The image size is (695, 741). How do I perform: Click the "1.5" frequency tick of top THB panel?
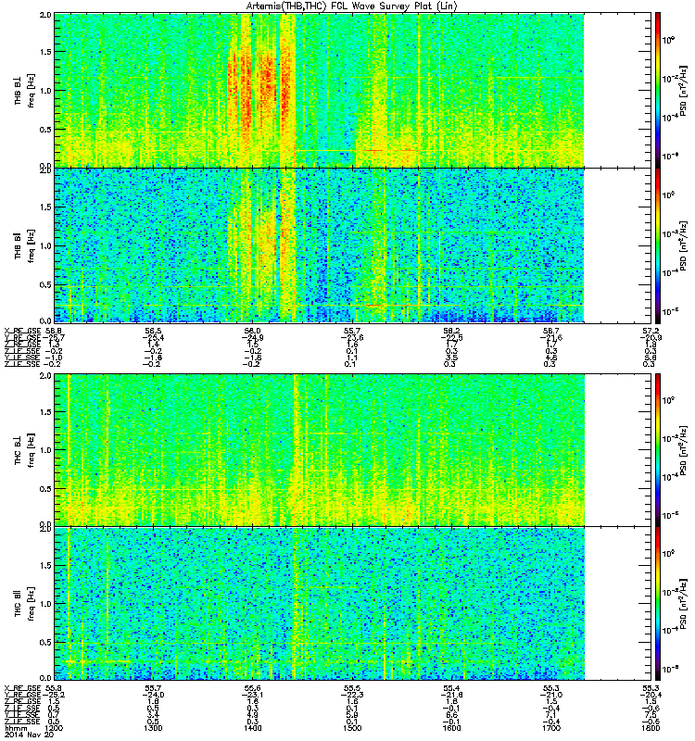pos(45,52)
